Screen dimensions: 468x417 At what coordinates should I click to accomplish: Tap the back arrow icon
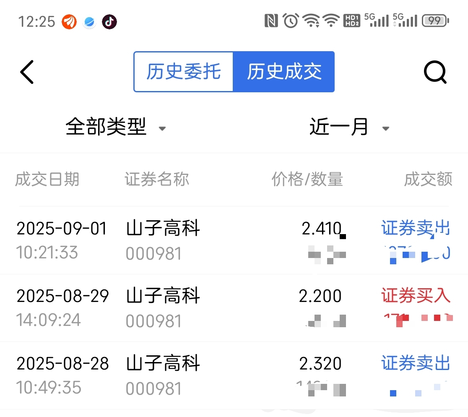[27, 72]
